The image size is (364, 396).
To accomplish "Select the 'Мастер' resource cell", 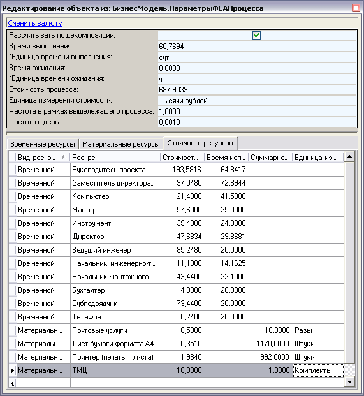I will point(115,210).
